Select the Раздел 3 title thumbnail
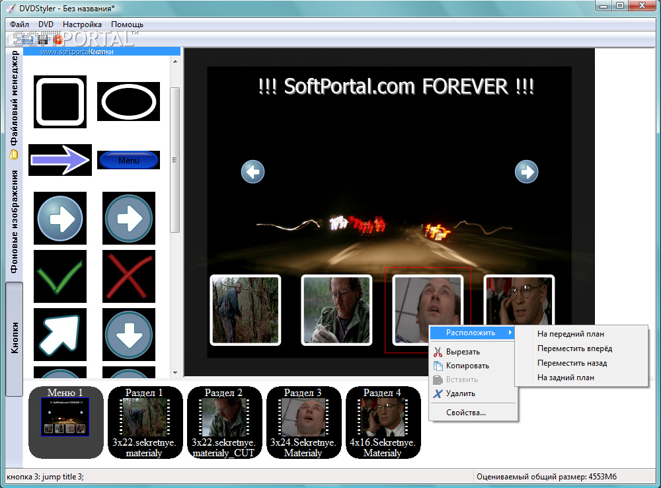This screenshot has width=661, height=488. coord(303,422)
